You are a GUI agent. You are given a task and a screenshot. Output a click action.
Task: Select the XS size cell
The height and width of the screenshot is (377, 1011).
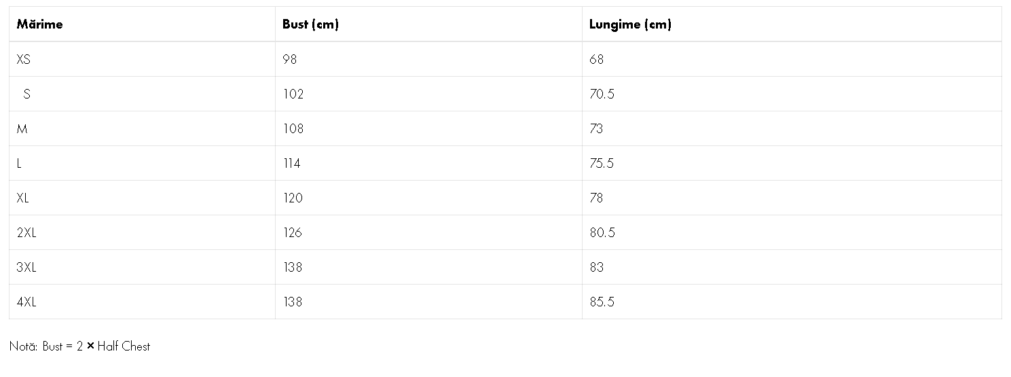tap(24, 60)
